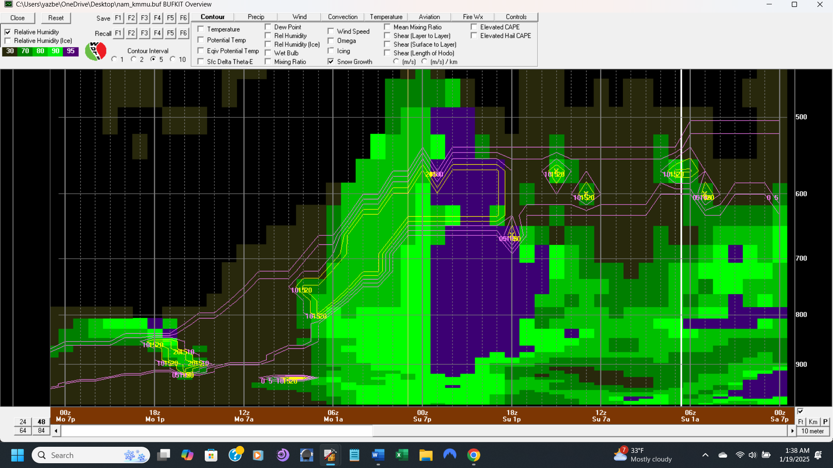Click the BUFKIT app icon in the taskbar

tap(330, 455)
